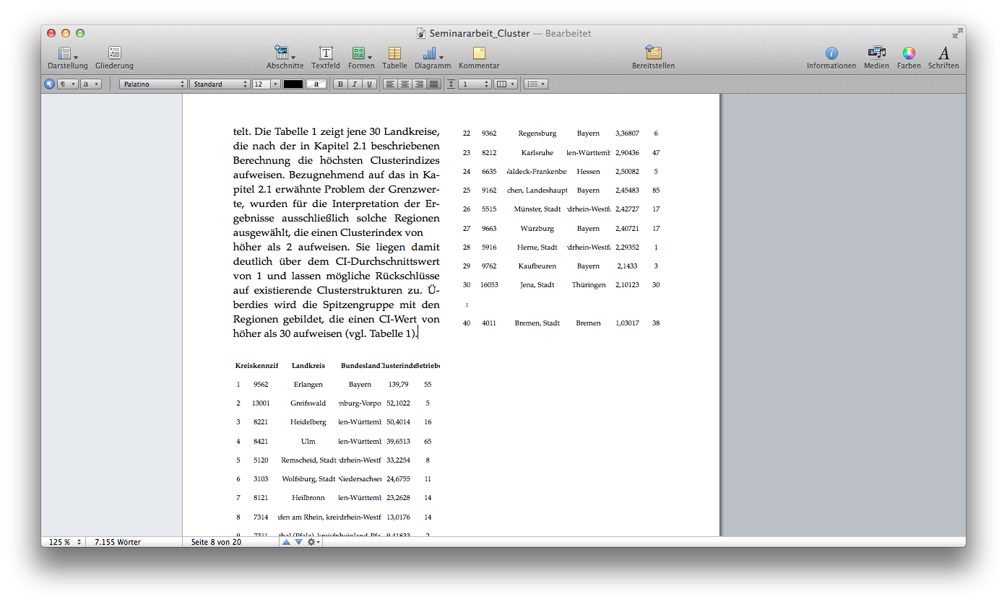Click the Bundesland table header
The height and width of the screenshot is (604, 1007).
(360, 365)
